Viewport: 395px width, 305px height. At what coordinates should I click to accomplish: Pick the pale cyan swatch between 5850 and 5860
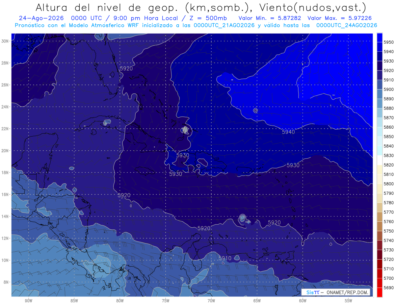tap(380, 132)
